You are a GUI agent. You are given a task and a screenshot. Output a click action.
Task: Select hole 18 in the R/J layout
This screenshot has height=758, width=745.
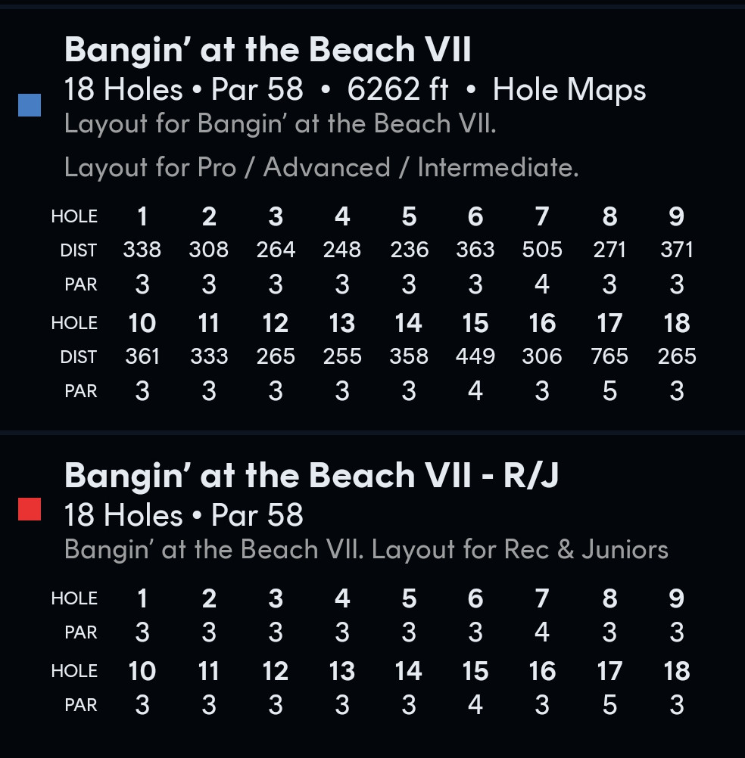[x=676, y=671]
